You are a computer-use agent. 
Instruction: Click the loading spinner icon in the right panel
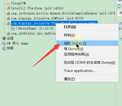point(119,7)
